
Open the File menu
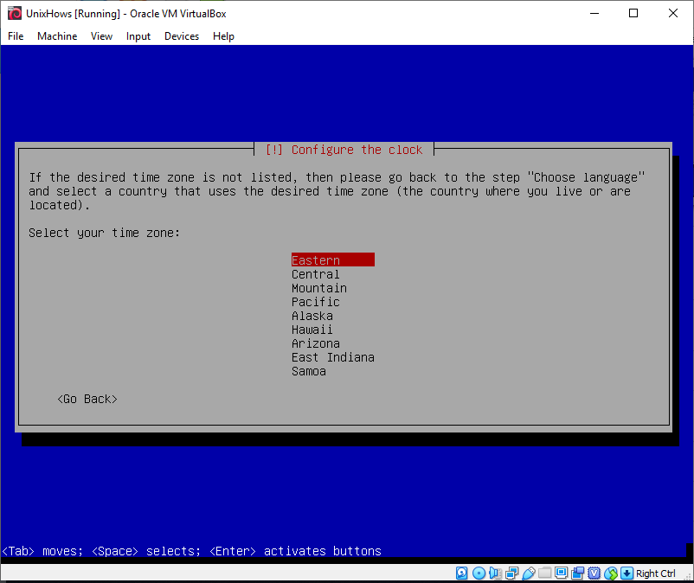click(x=16, y=36)
